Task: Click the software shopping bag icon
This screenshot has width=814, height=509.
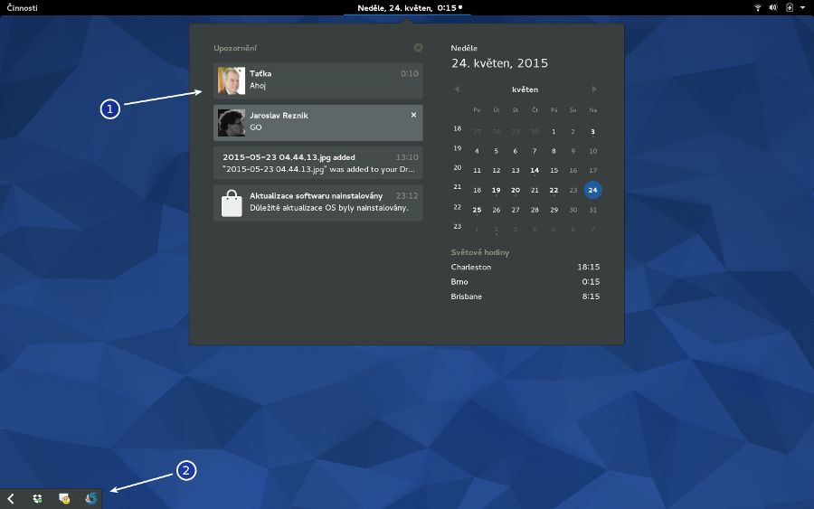Action: (x=232, y=203)
